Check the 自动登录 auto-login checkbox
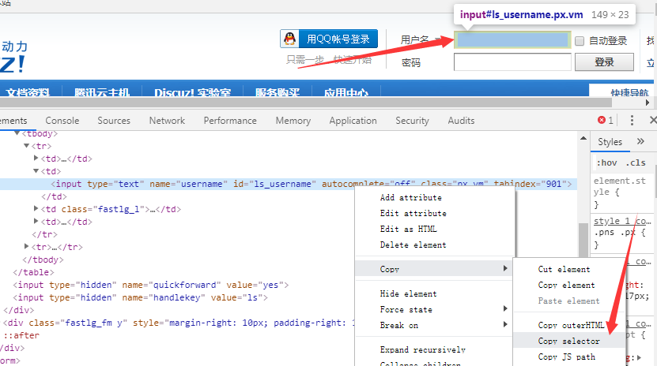657x366 pixels. coord(580,41)
